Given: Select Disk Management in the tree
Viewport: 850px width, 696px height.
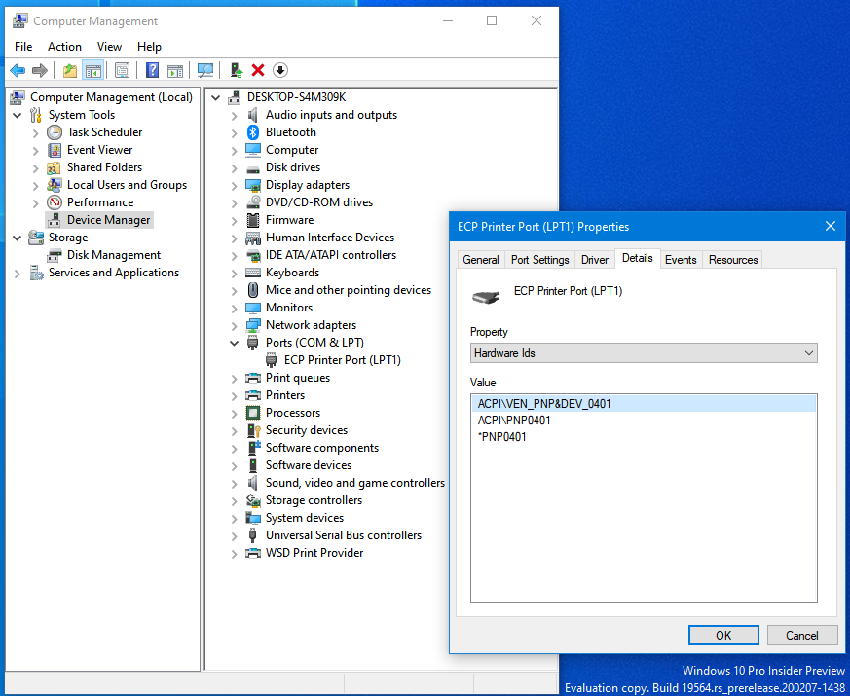Looking at the screenshot, I should (x=114, y=255).
